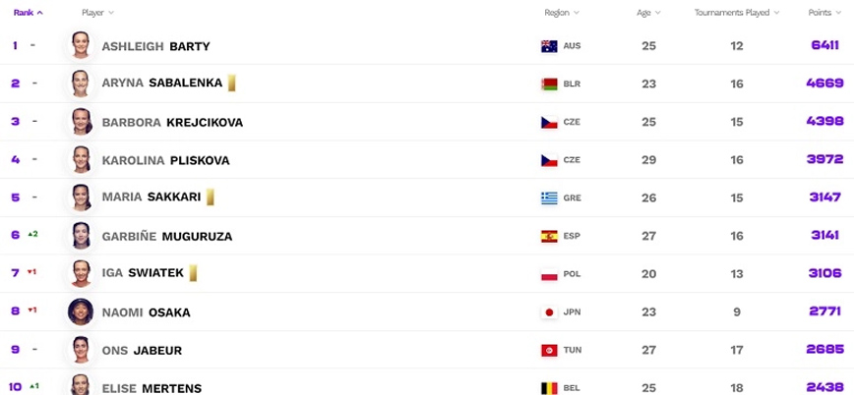
Task: Click the Greek flag icon
Action: click(549, 197)
